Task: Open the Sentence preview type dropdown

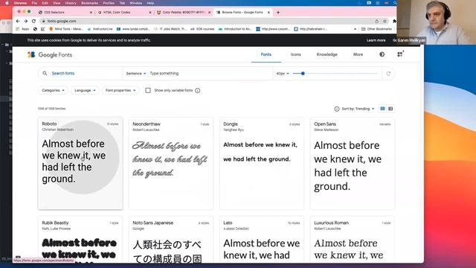Action: pyautogui.click(x=135, y=74)
